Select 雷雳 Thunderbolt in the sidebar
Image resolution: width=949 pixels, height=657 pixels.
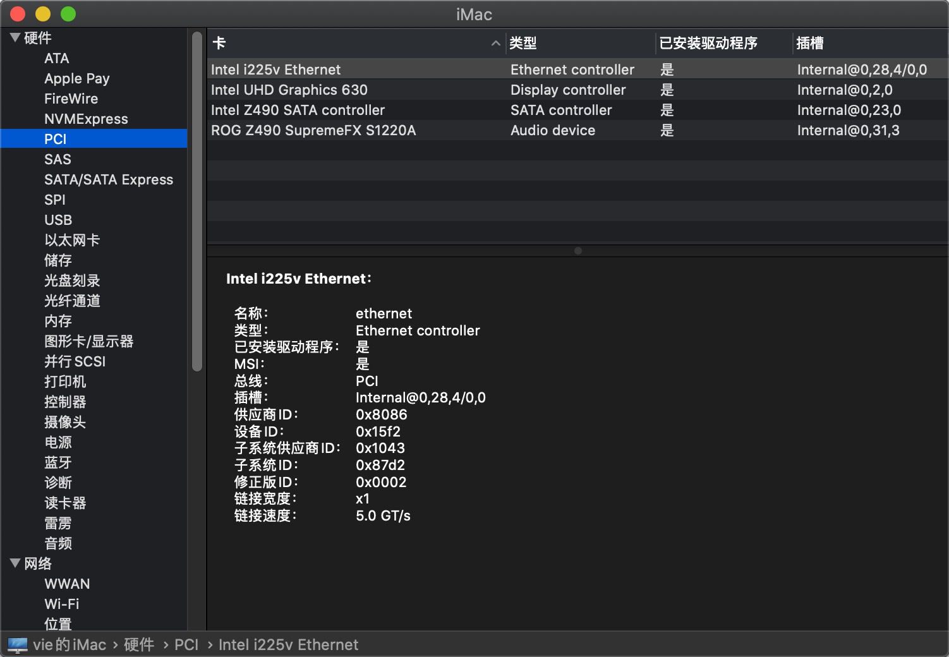pos(58,523)
